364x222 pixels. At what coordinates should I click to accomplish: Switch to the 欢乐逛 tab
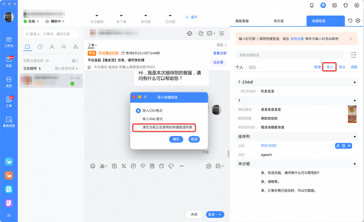pyautogui.click(x=279, y=21)
